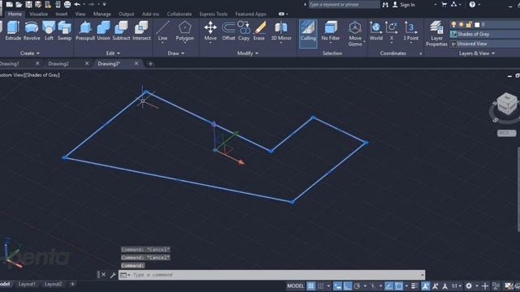Click the MODEL space button in status bar
The width and height of the screenshot is (520, 292).
(x=295, y=286)
